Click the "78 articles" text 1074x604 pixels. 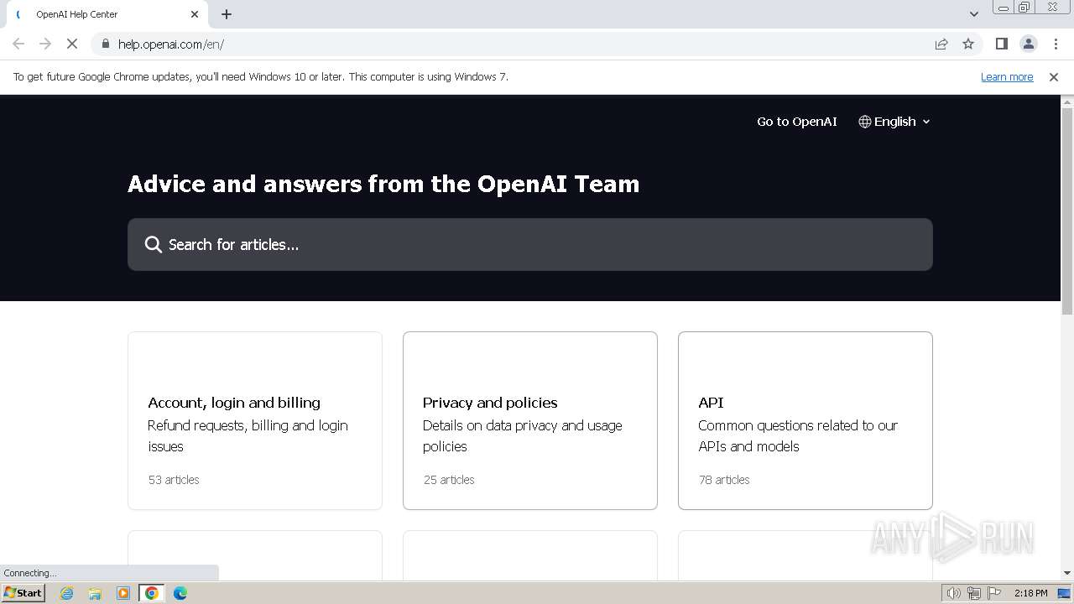click(724, 480)
